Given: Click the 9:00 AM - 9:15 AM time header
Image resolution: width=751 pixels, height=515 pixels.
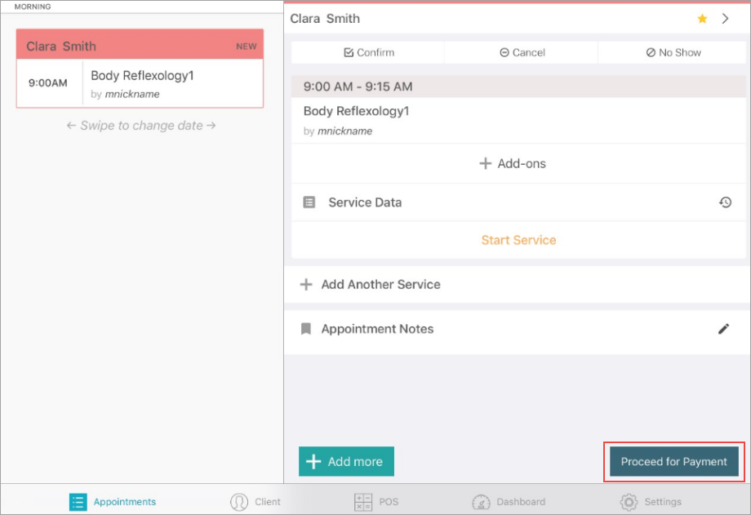Looking at the screenshot, I should [x=518, y=87].
